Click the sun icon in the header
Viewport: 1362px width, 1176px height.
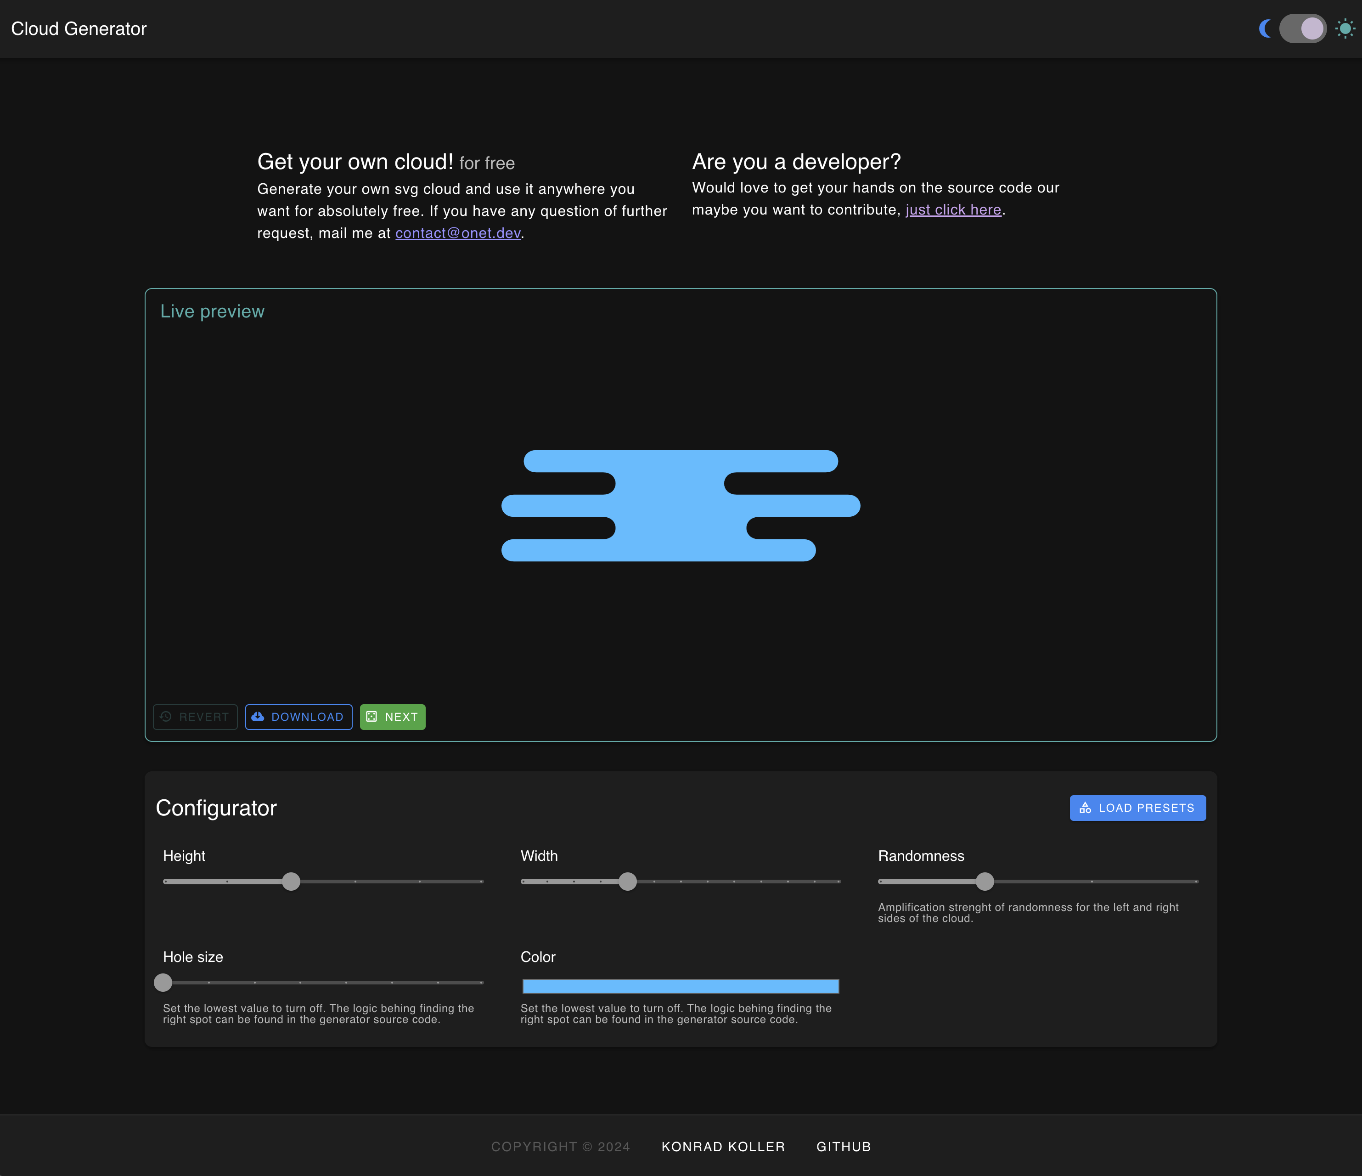coord(1345,29)
